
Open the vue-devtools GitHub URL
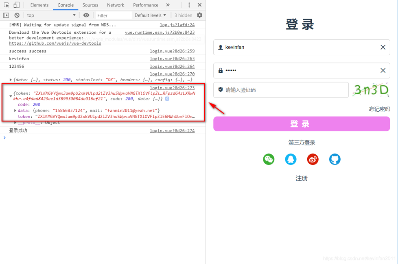click(x=55, y=43)
